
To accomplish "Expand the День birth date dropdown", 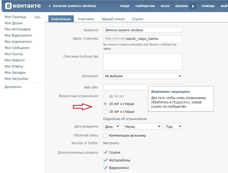I will pyautogui.click(x=112, y=127).
